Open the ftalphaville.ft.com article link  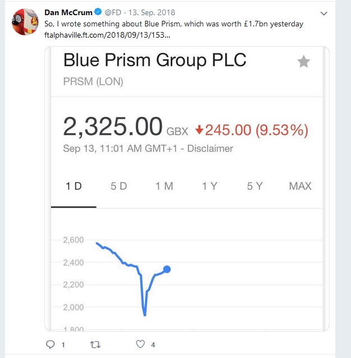point(107,34)
